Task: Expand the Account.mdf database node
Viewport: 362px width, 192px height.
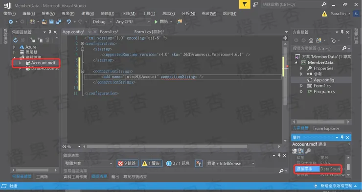Action: pyautogui.click(x=20, y=63)
